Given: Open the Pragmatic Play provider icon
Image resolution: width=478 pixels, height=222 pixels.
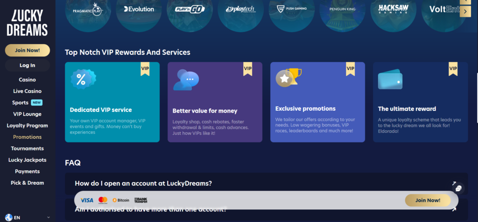Looking at the screenshot, I should 88,11.
